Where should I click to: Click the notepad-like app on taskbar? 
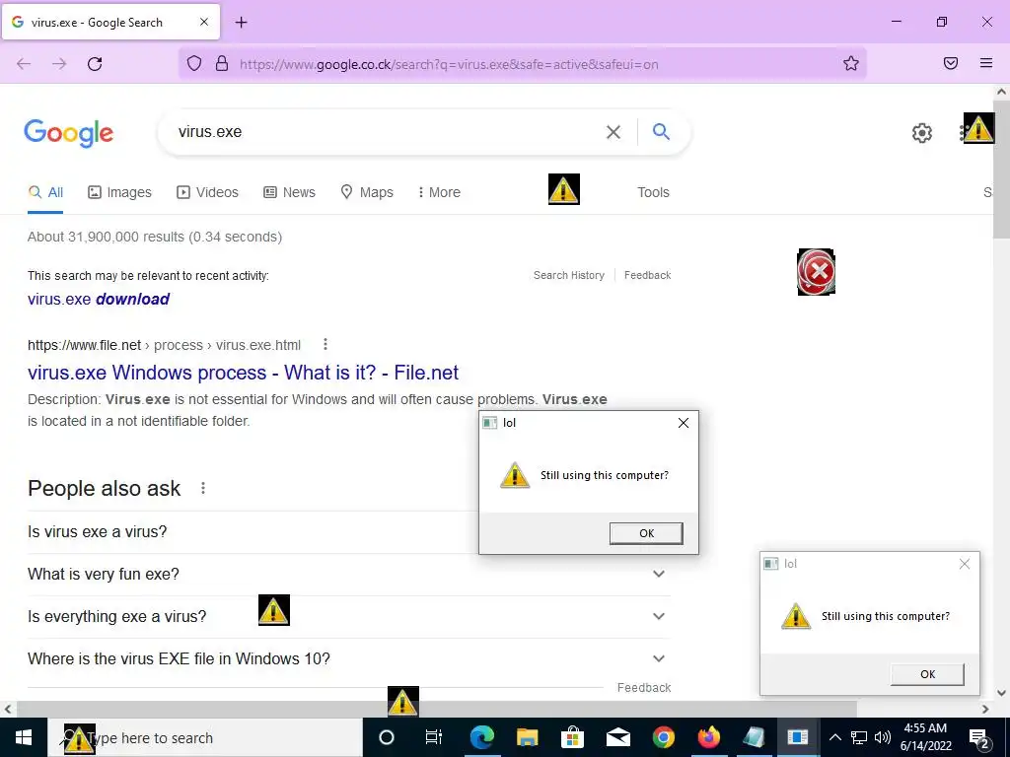[x=753, y=737]
